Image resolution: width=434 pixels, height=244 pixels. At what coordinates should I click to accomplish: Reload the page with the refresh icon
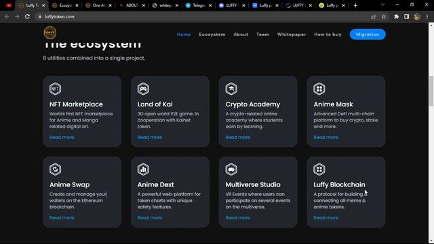pos(27,16)
